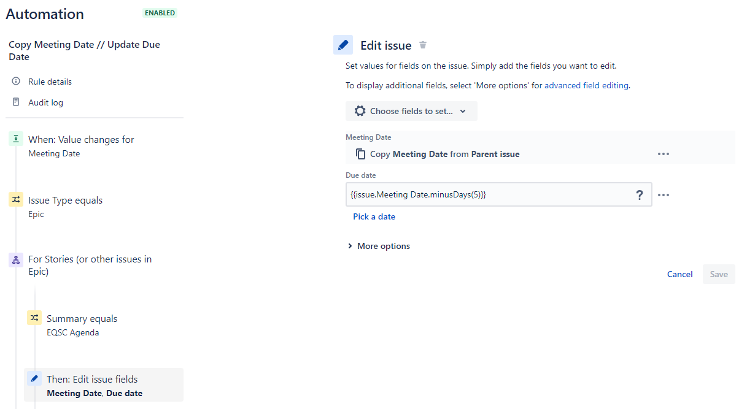
Task: Open Due date field more options ellipsis
Action: point(664,195)
